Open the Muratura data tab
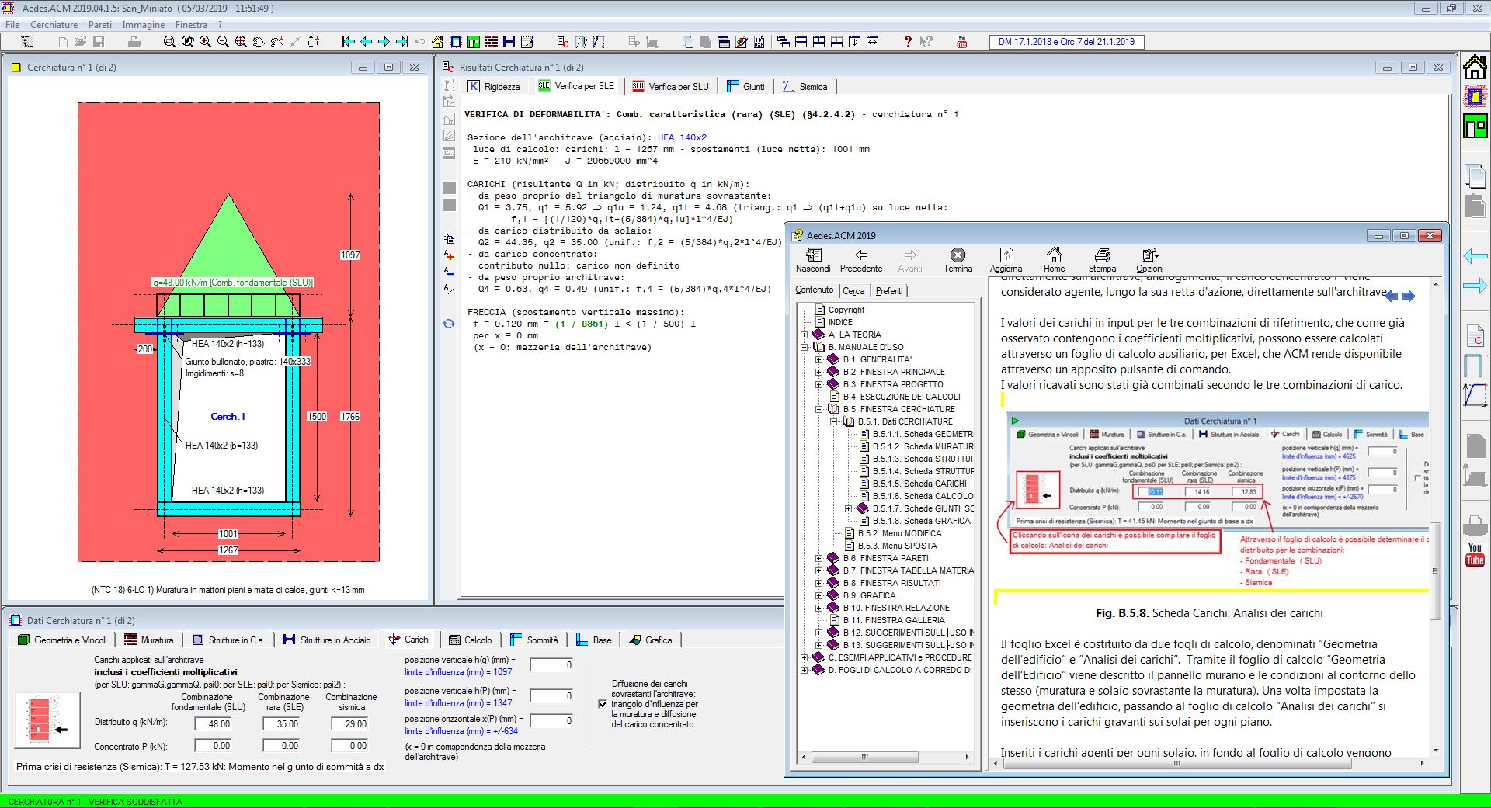Screen dimensions: 1491x808 149,640
